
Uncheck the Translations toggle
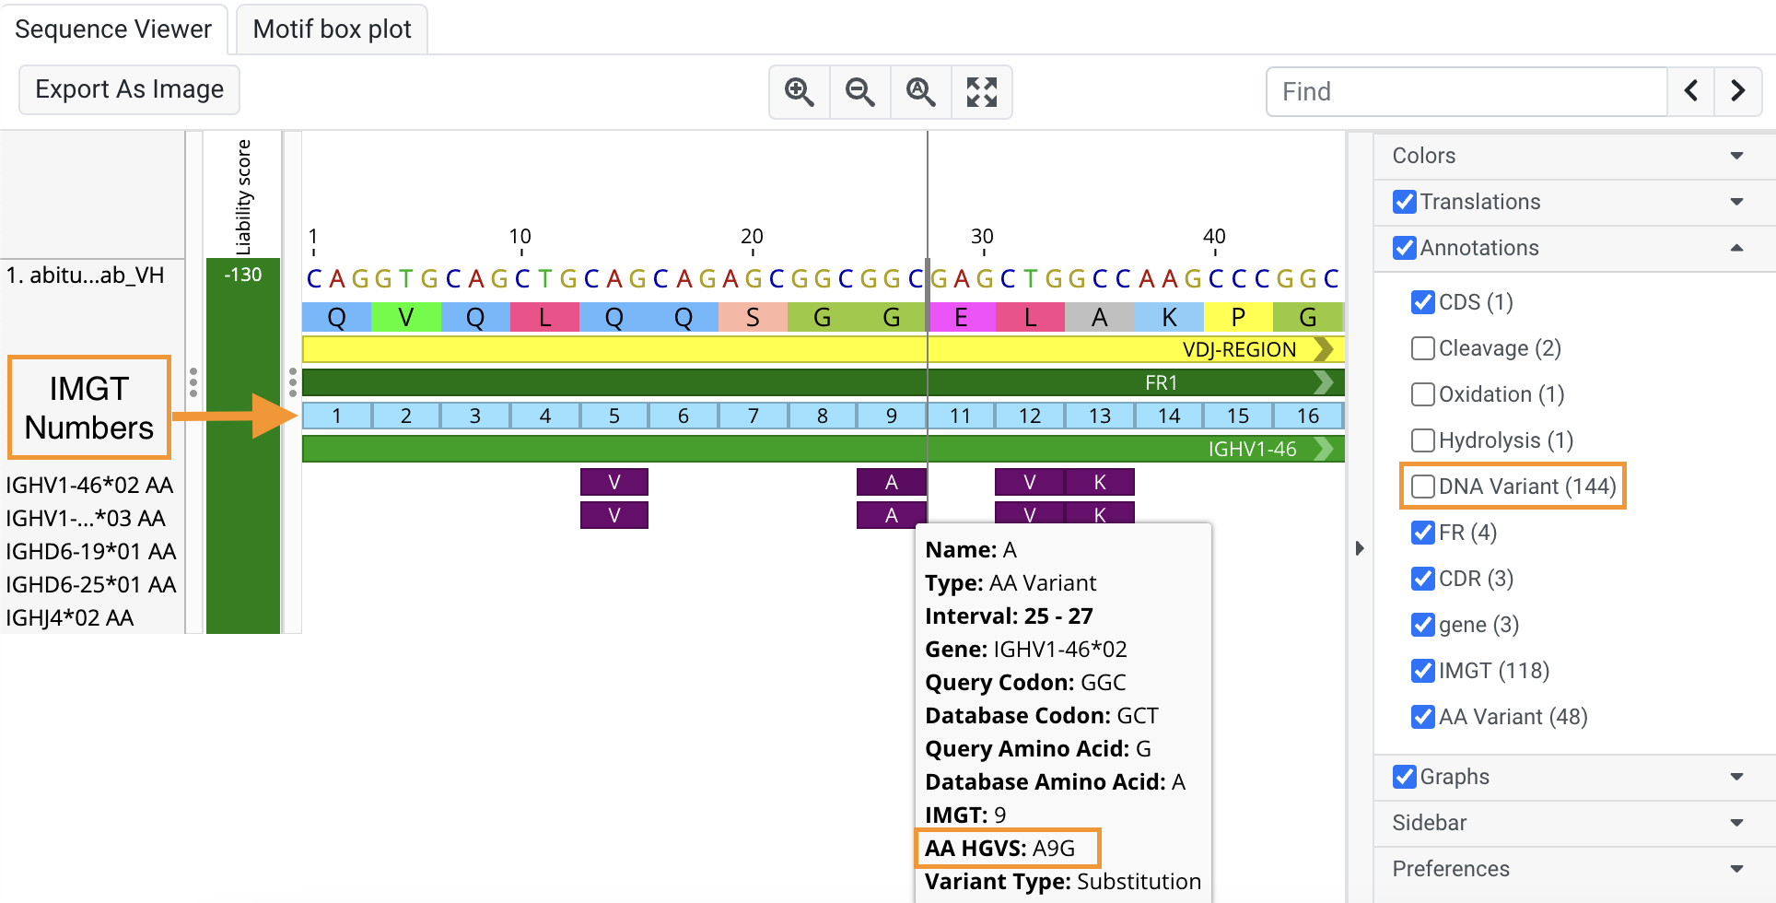tap(1404, 202)
